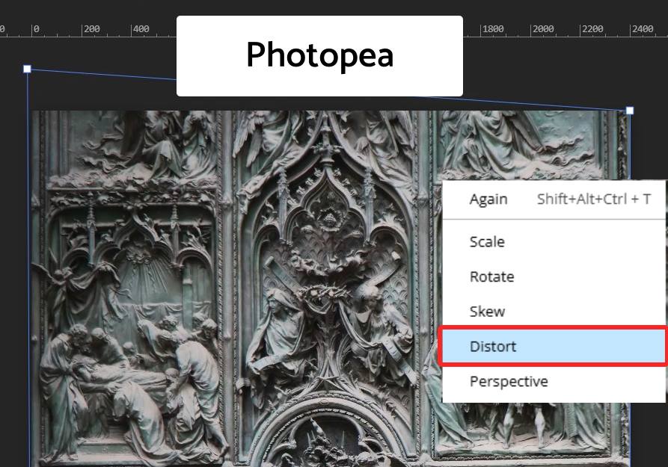The height and width of the screenshot is (467, 668).
Task: Click the Distort menu entry
Action: pyautogui.click(x=554, y=347)
